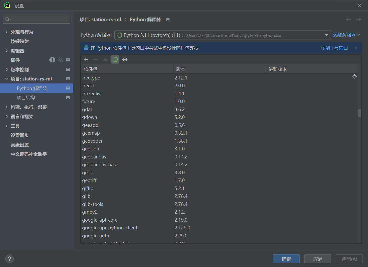This screenshot has height=267, width=368.
Task: Select the geopandas-base package row
Action: pos(219,164)
